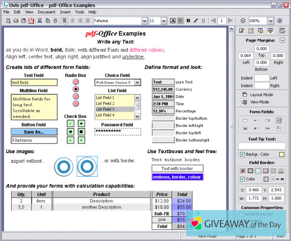Viewport: 291px width, 241px height.
Task: Open the Insert menu
Action: point(66,12)
